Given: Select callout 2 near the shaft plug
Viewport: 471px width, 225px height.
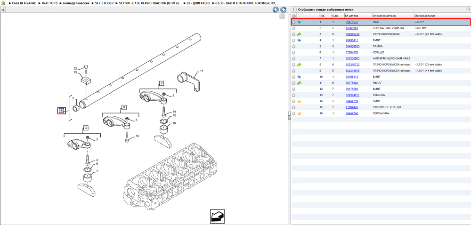Looking at the screenshot, I should point(73,98).
